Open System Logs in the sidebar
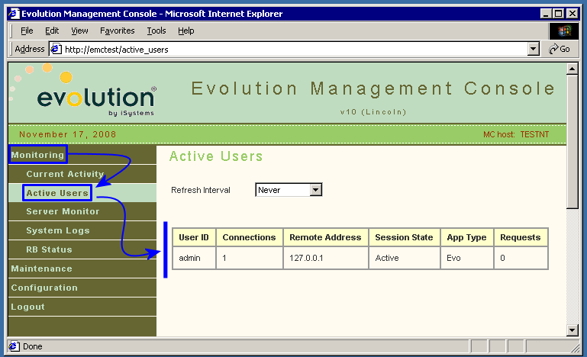The image size is (587, 357). pyautogui.click(x=58, y=230)
